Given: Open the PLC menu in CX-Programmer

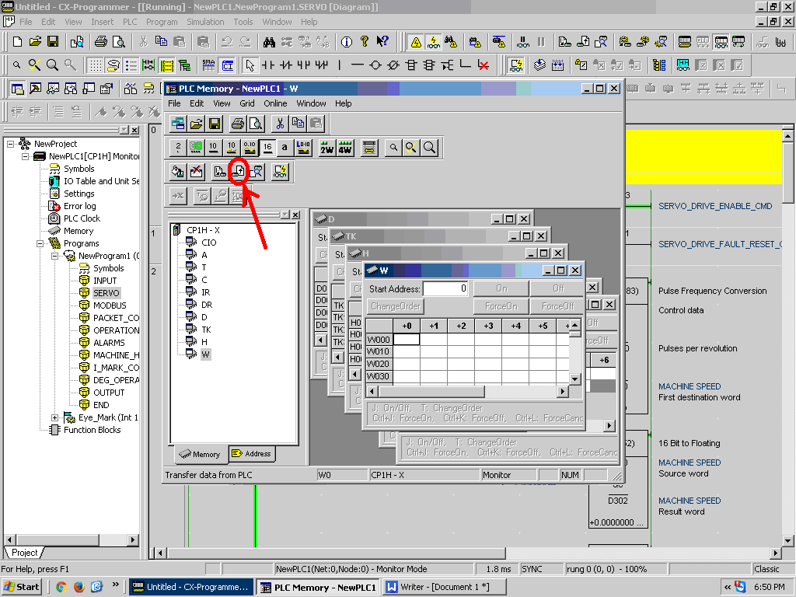Looking at the screenshot, I should point(130,22).
